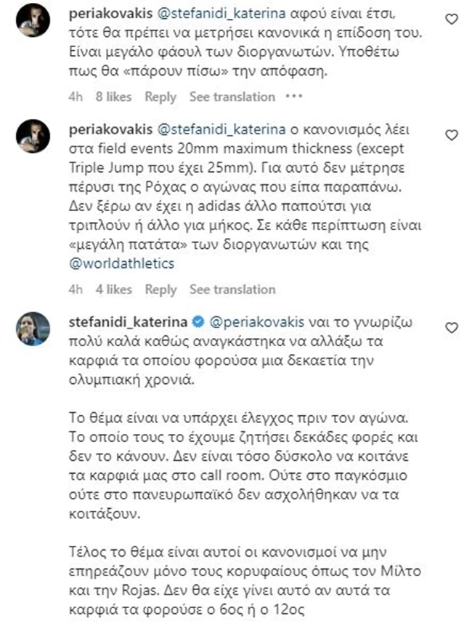Like stefanidi_katerina's comment with the heart
The height and width of the screenshot is (627, 472).
pos(451,327)
